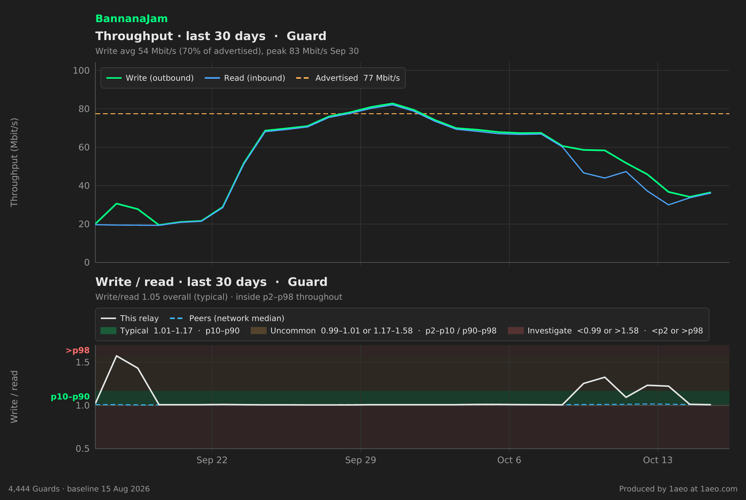The image size is (746, 500).
Task: Select the Write/read 1.05 overall subtitle
Action: (219, 297)
